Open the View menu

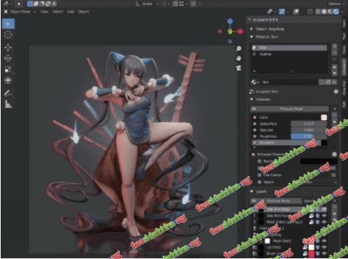(x=44, y=12)
